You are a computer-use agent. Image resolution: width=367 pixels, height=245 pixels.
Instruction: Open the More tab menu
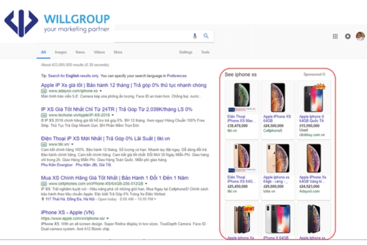pyautogui.click(x=118, y=52)
